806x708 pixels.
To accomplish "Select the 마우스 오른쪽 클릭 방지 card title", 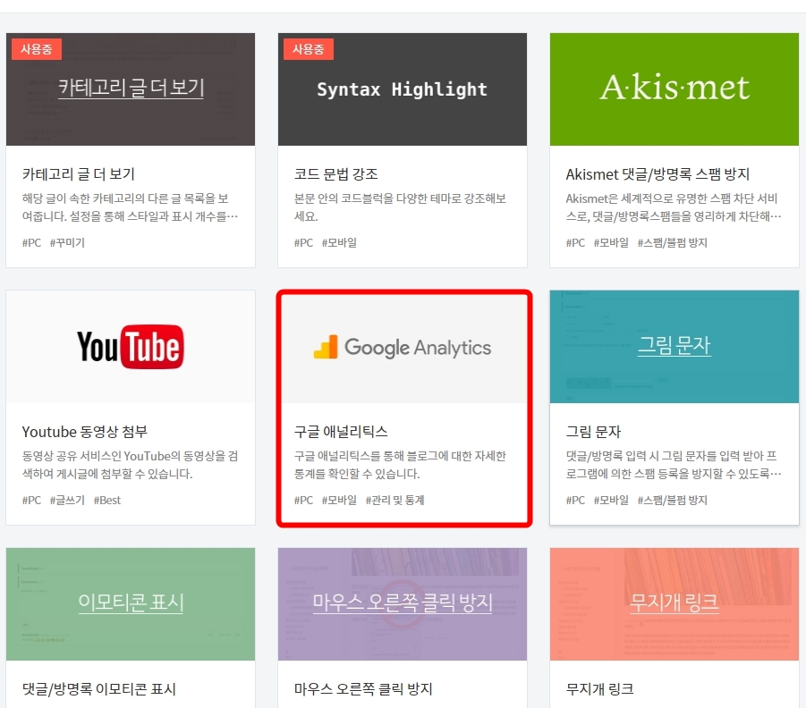I will [x=363, y=689].
